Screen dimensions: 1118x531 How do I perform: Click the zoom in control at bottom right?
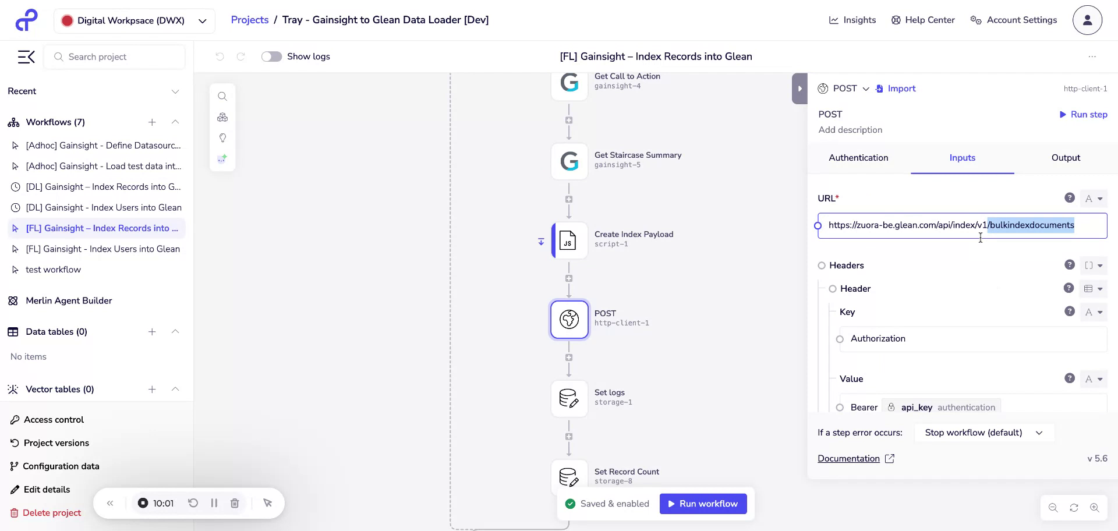click(1096, 508)
